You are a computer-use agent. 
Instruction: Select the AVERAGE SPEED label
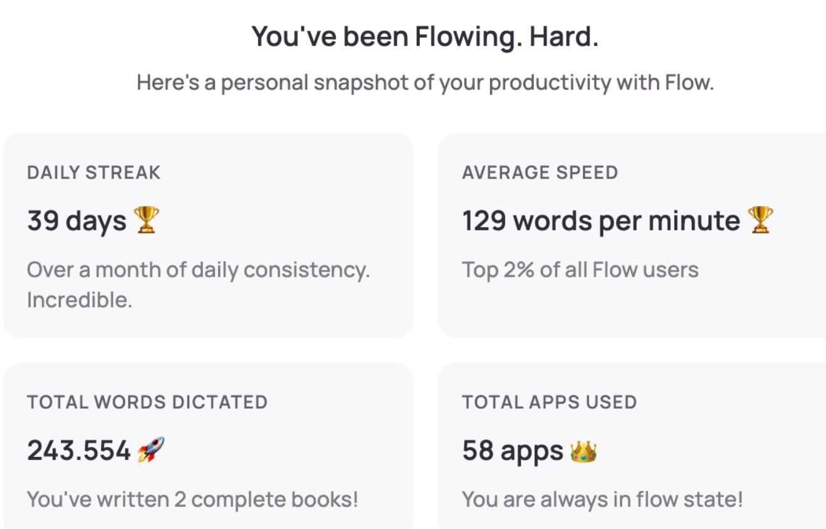[x=540, y=173]
